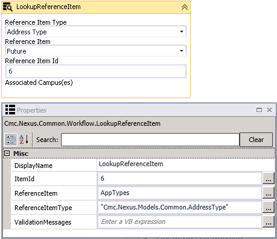Click the ReferenceItemType value field
Screen dimensions: 277x239
click(x=180, y=207)
